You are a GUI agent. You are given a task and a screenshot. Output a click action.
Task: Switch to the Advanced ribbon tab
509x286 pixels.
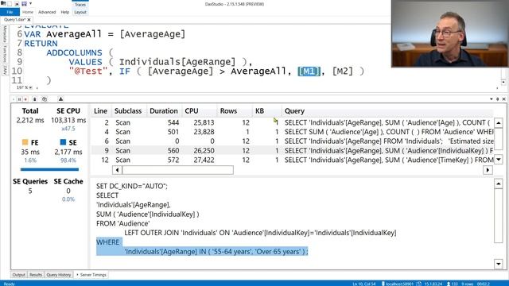[47, 12]
